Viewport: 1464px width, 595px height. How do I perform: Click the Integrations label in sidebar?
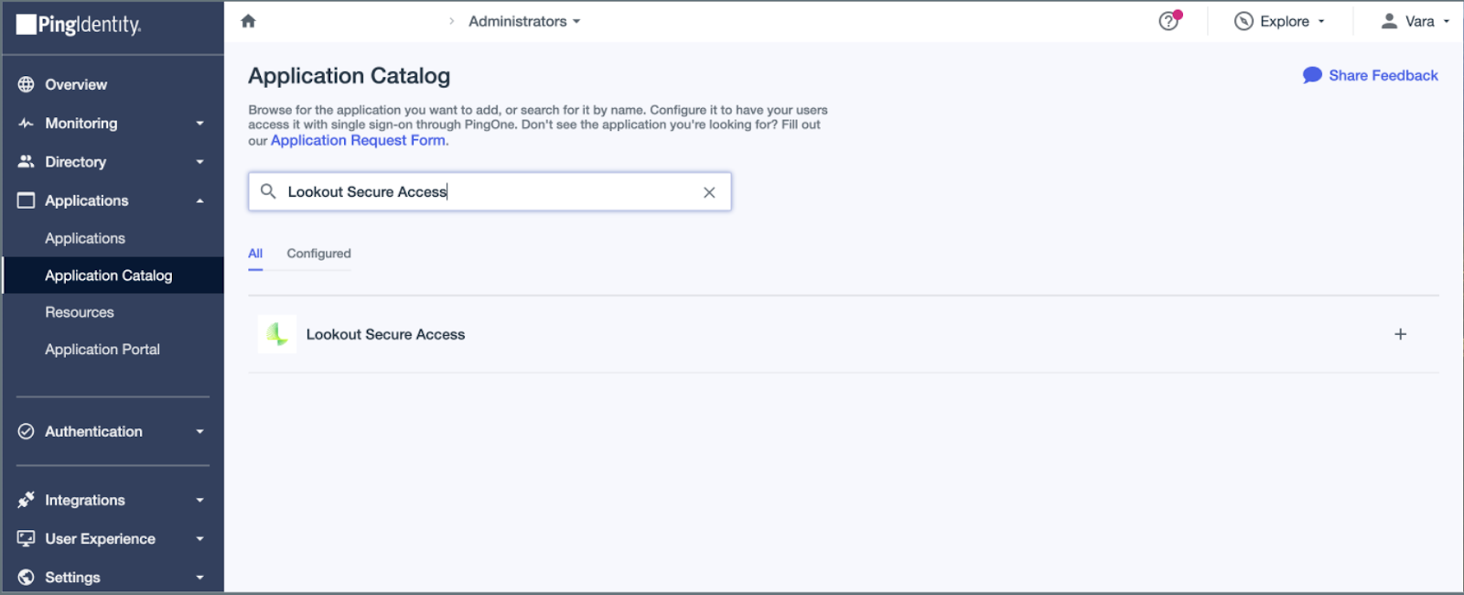85,500
